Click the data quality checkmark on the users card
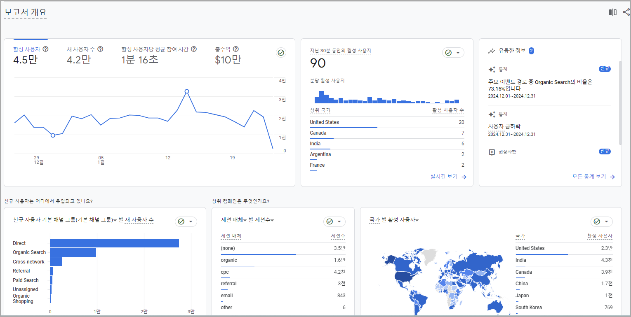The image size is (631, 317). (x=281, y=53)
